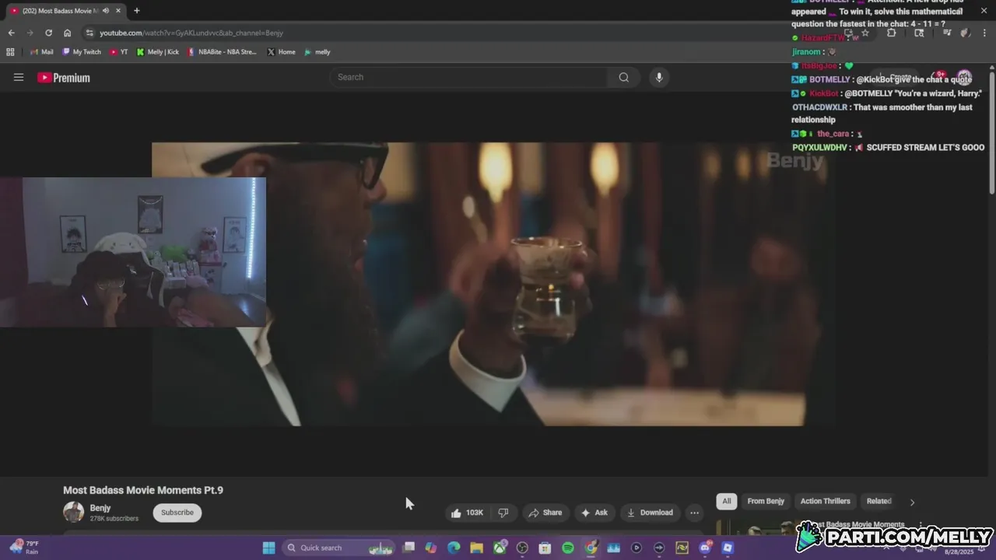The height and width of the screenshot is (560, 996).
Task: Click the taskbar Quick search box
Action: click(338, 548)
